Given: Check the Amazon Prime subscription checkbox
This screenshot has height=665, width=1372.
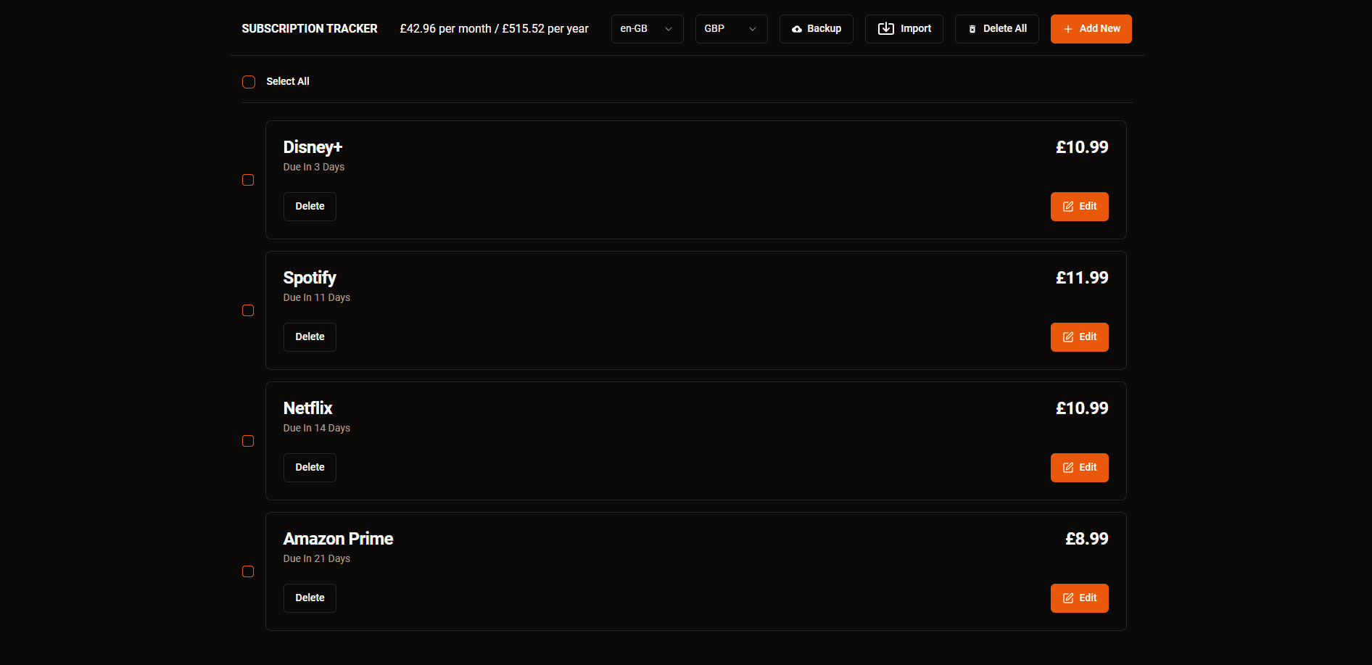Looking at the screenshot, I should [248, 571].
